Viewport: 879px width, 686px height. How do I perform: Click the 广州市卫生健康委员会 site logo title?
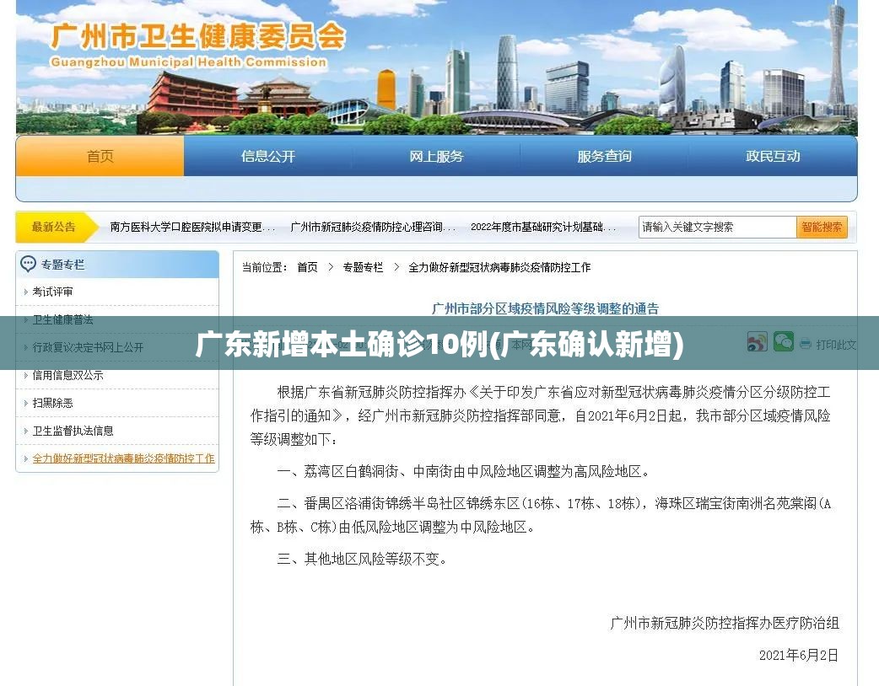click(198, 36)
